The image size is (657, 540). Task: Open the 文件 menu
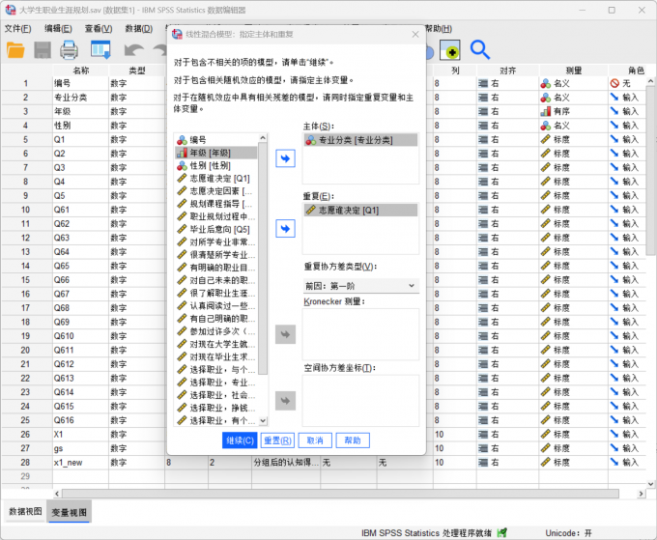tap(17, 28)
